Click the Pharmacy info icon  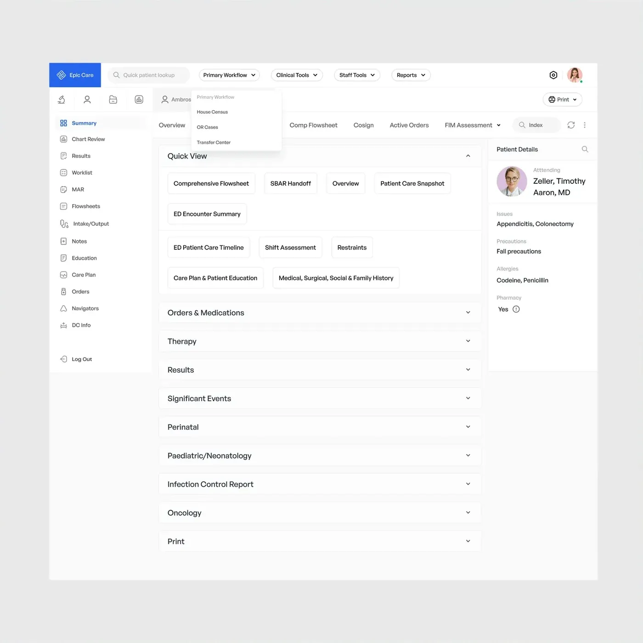click(516, 309)
